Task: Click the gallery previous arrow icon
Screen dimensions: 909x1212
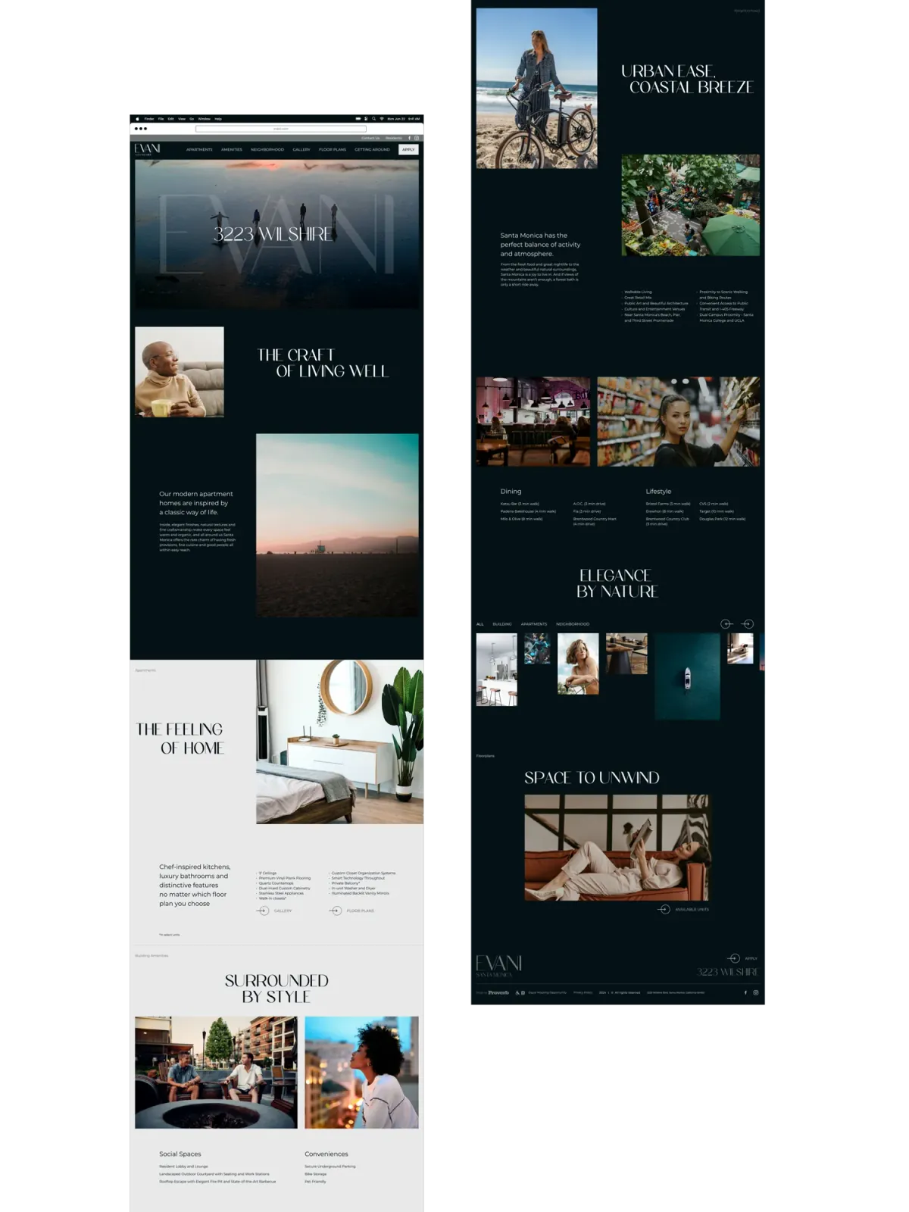Action: click(x=726, y=624)
